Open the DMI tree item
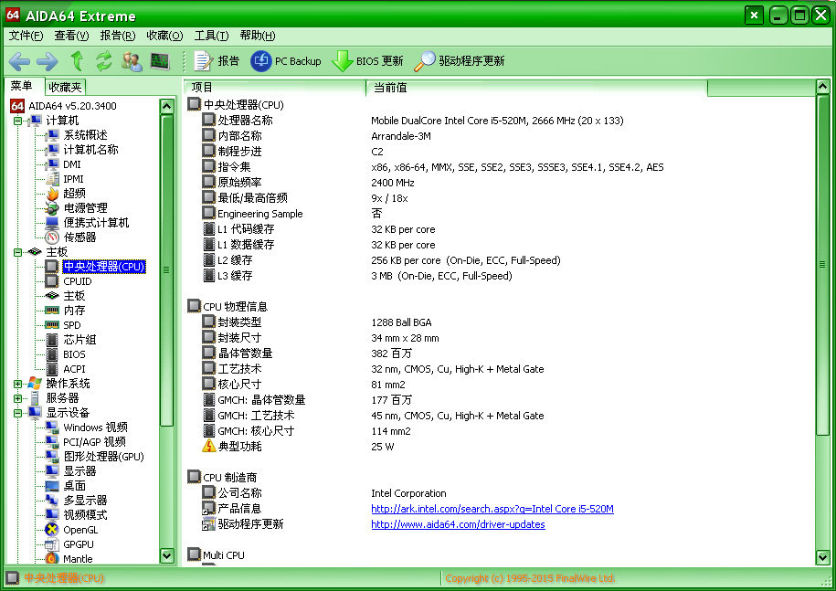This screenshot has height=591, width=836. click(x=63, y=164)
